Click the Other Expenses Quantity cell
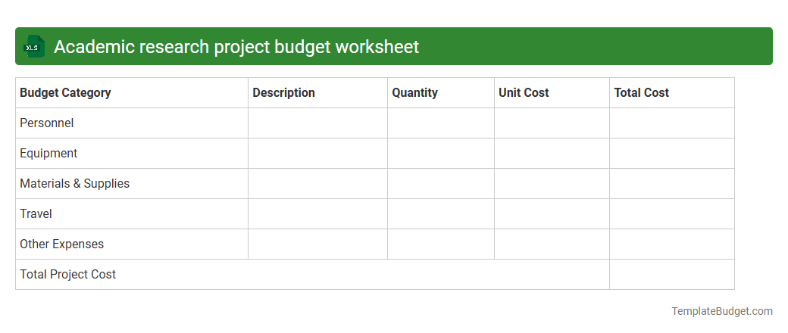This screenshot has height=333, width=788. click(x=441, y=244)
